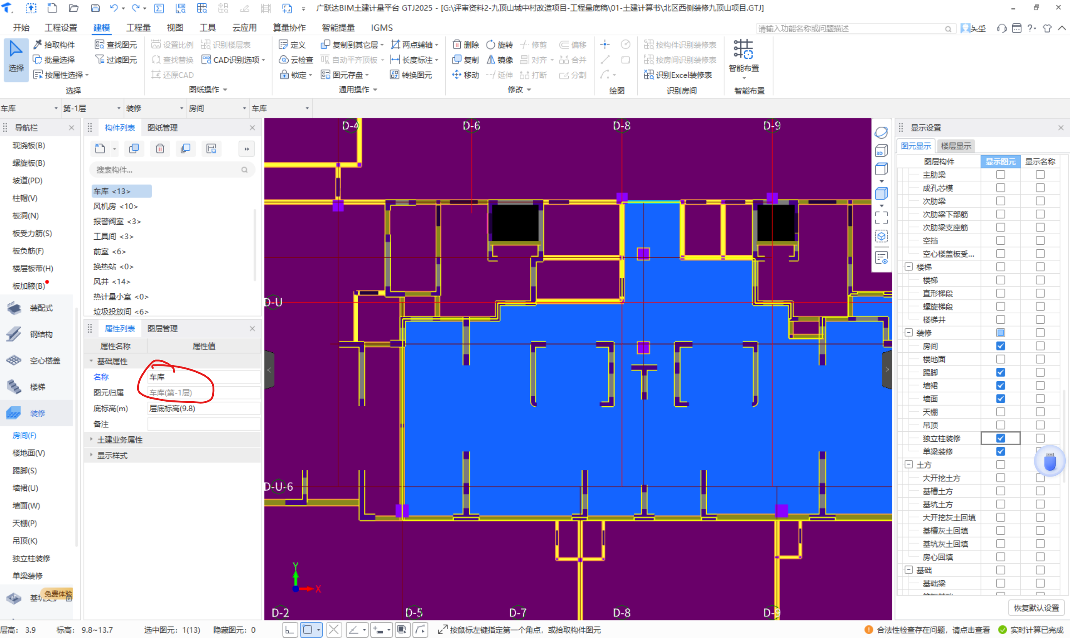The image size is (1070, 638).
Task: Close the 显示设置 panel
Action: (x=1060, y=128)
